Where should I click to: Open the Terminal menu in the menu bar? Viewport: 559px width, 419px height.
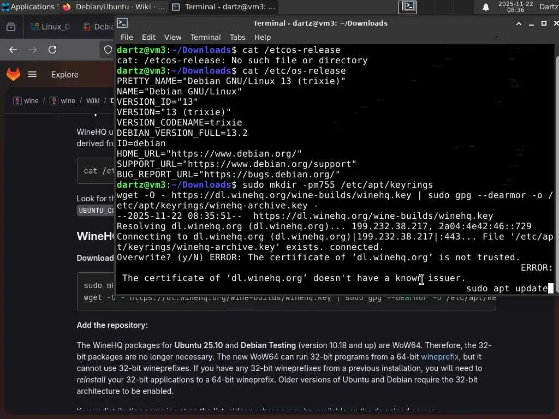pos(205,37)
